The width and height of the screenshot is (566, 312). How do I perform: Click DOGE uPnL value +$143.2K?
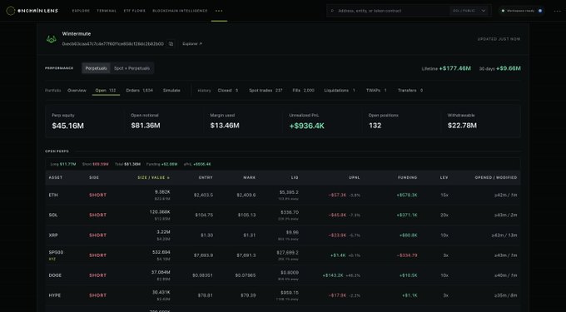(x=333, y=275)
